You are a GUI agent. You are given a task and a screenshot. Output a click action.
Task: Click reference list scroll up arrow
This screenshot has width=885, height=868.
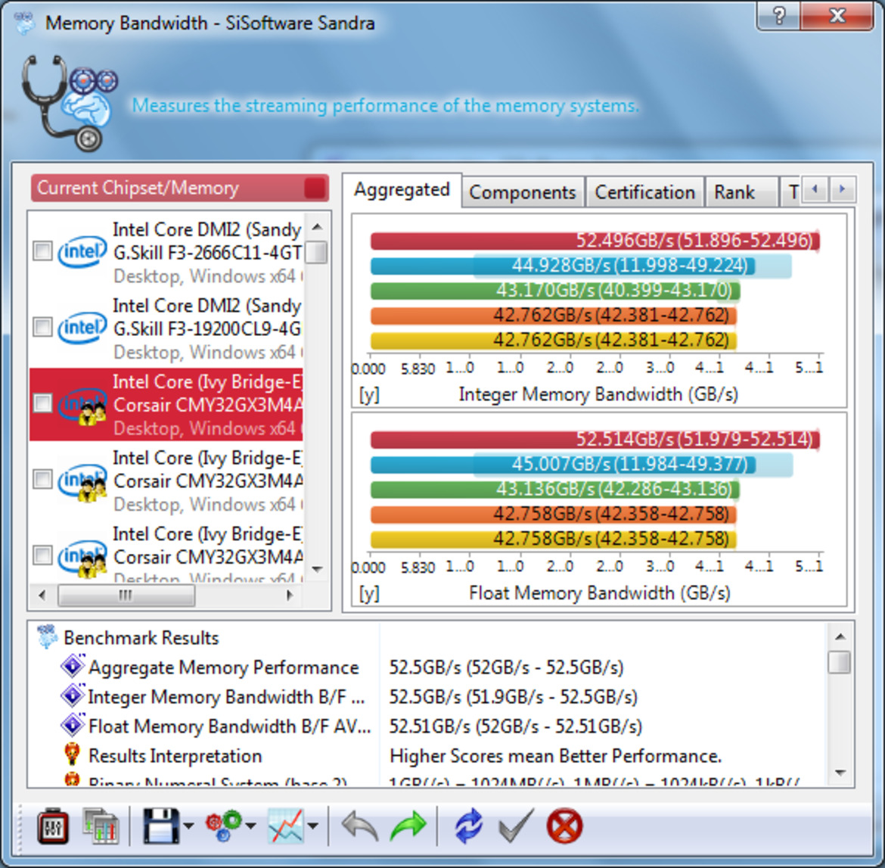[317, 227]
